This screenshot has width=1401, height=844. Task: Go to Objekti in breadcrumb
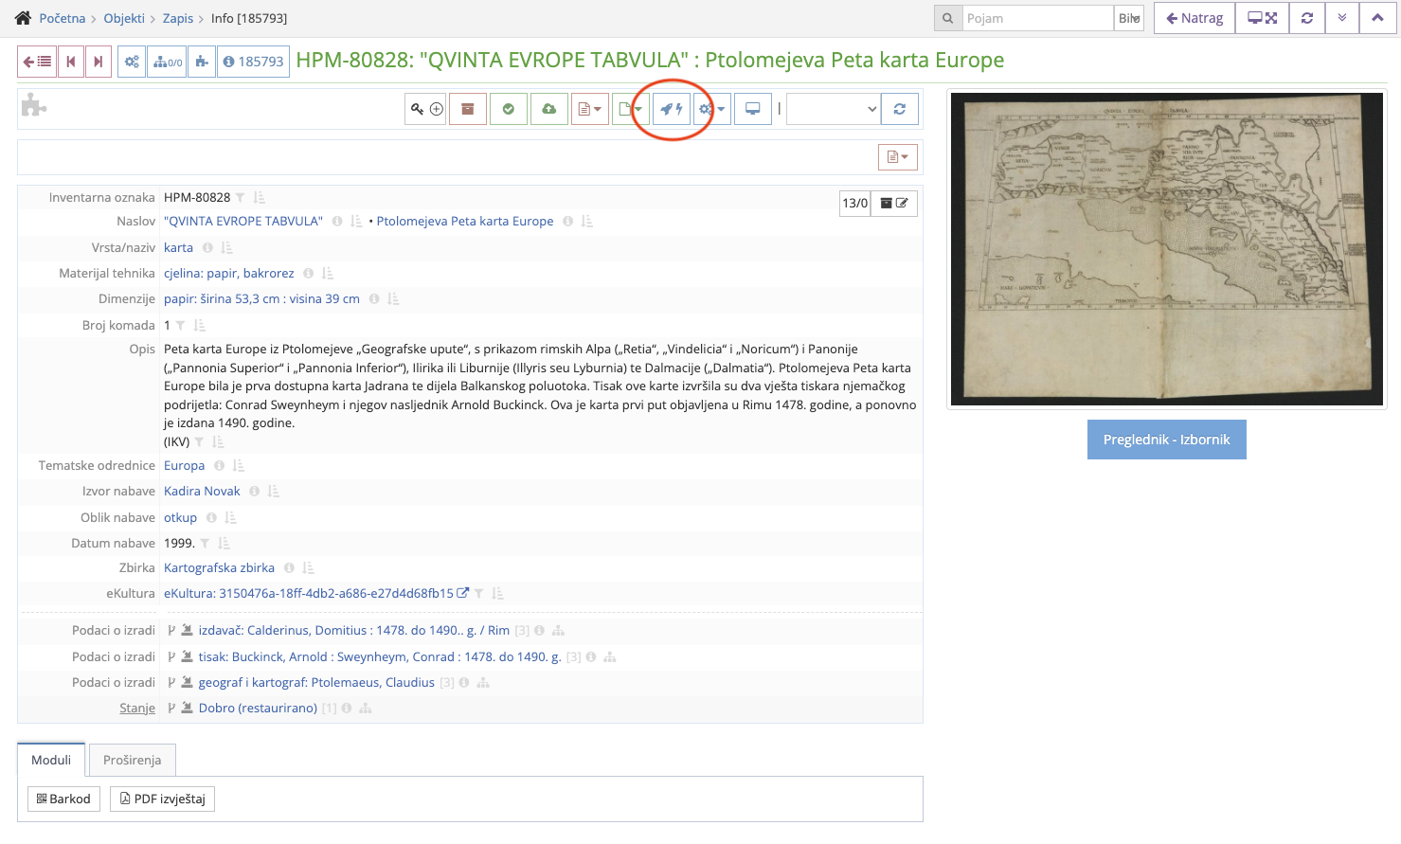pyautogui.click(x=124, y=18)
